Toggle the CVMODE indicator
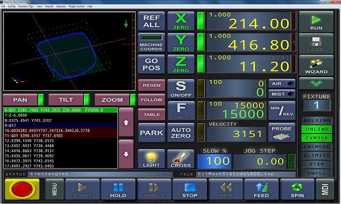Screen dimensions: 341x204 pyautogui.click(x=317, y=138)
